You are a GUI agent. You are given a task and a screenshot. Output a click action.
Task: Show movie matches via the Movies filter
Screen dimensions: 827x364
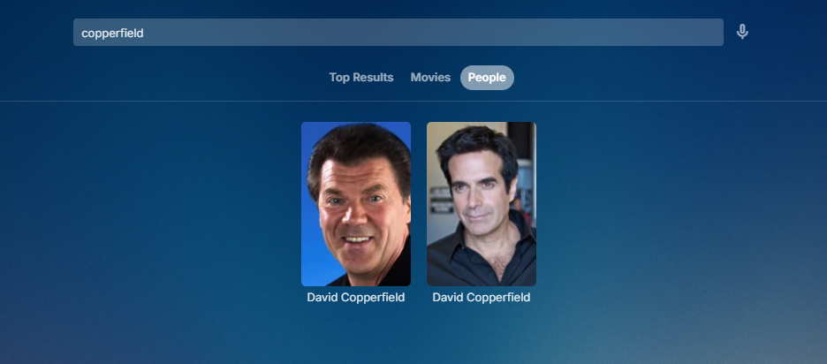430,78
